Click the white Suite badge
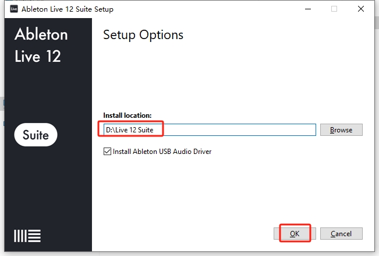The width and height of the screenshot is (379, 256). [36, 135]
